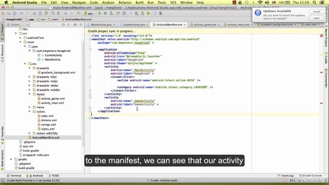Screen dimensions: 329x185
Task: Click the red error indicator at editor top-right
Action: click(x=321, y=36)
